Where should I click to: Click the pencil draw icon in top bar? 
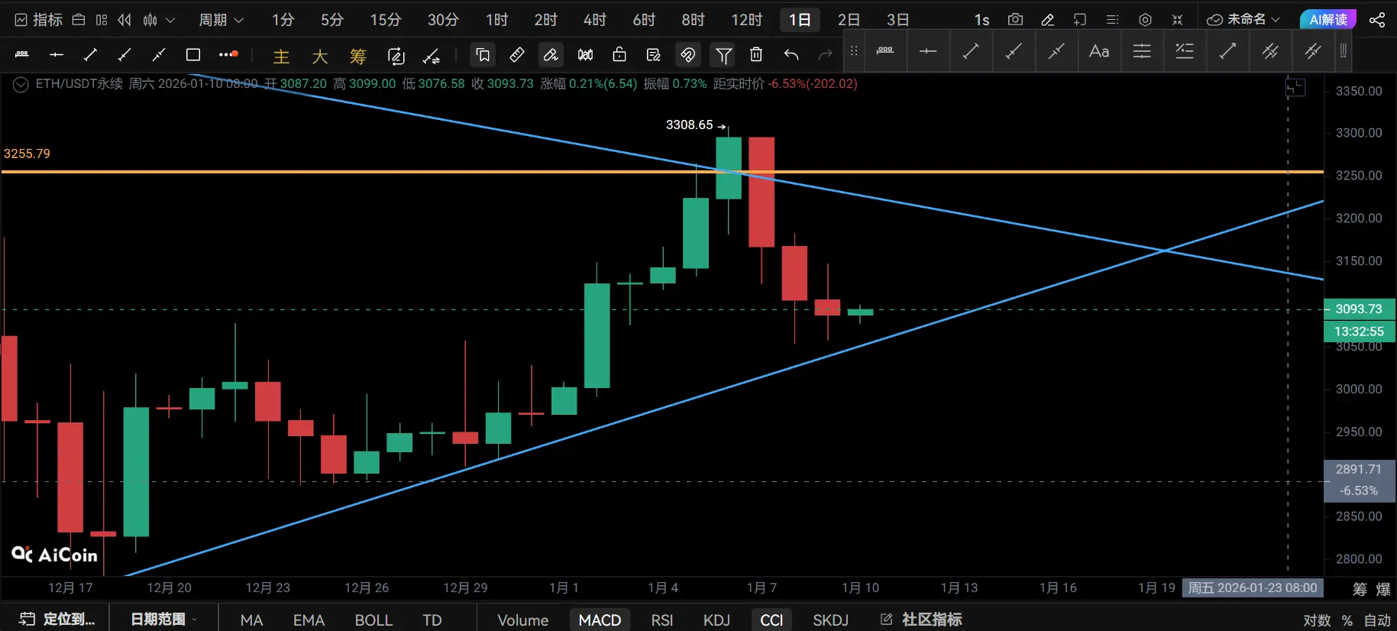1048,20
